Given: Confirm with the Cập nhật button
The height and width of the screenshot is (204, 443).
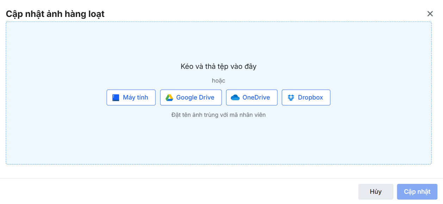Looking at the screenshot, I should [417, 192].
